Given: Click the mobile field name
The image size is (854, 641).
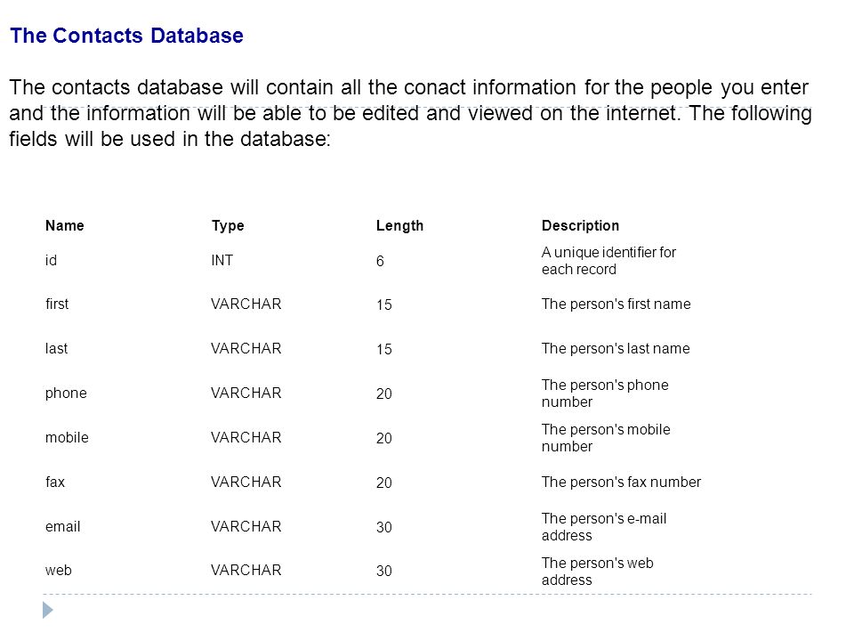Looking at the screenshot, I should point(67,438).
